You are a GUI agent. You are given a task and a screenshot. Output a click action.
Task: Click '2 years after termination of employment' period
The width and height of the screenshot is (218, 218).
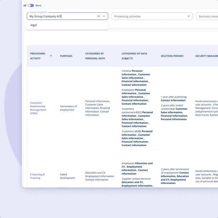pos(175,176)
